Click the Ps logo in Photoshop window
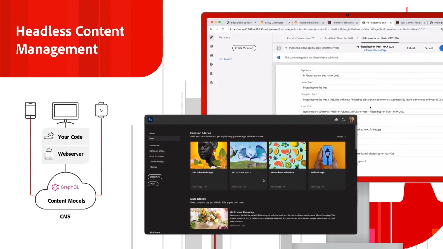The image size is (443, 249). [x=150, y=120]
